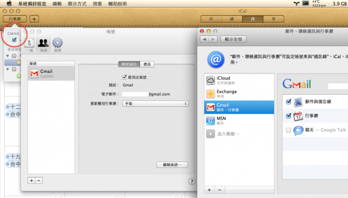Viewport: 348px width, 198px height.
Task: Enable 聊天 Google Talk checkbox
Action: pyautogui.click(x=288, y=130)
